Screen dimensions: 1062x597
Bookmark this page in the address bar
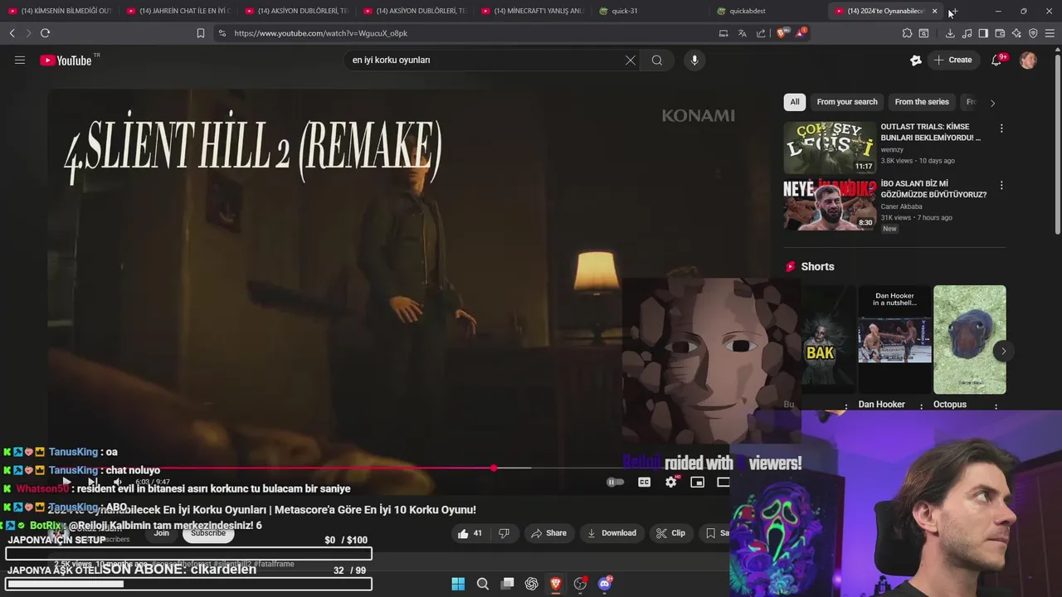pos(200,33)
